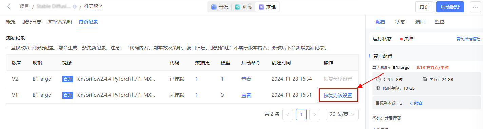Click 查看 startup command in V2 row
The width and height of the screenshot is (483, 129).
pyautogui.click(x=246, y=79)
